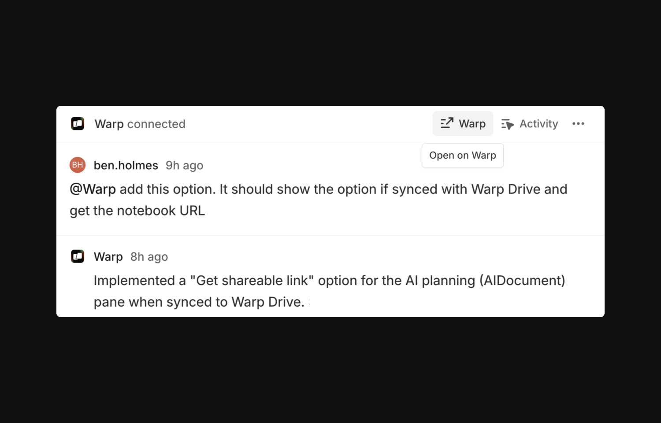Click the BH user avatar

coord(78,165)
